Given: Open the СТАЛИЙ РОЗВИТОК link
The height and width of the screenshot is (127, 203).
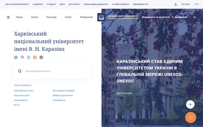Looking at the screenshot, I should [120, 4].
